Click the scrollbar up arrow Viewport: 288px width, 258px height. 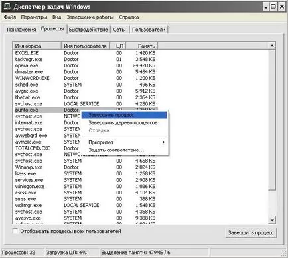[272, 46]
